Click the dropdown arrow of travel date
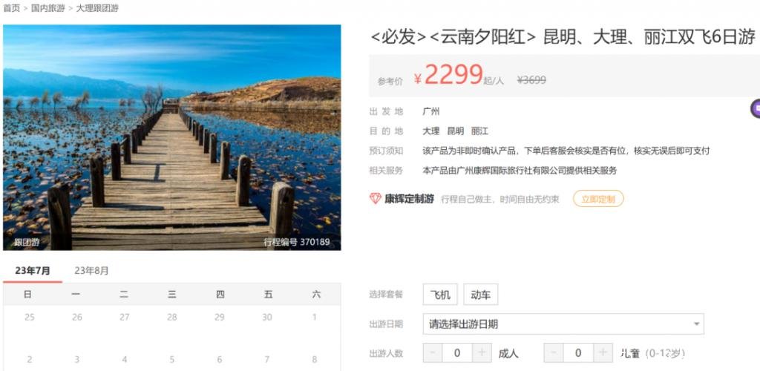Screen dimensions: 760x371 tap(696, 324)
